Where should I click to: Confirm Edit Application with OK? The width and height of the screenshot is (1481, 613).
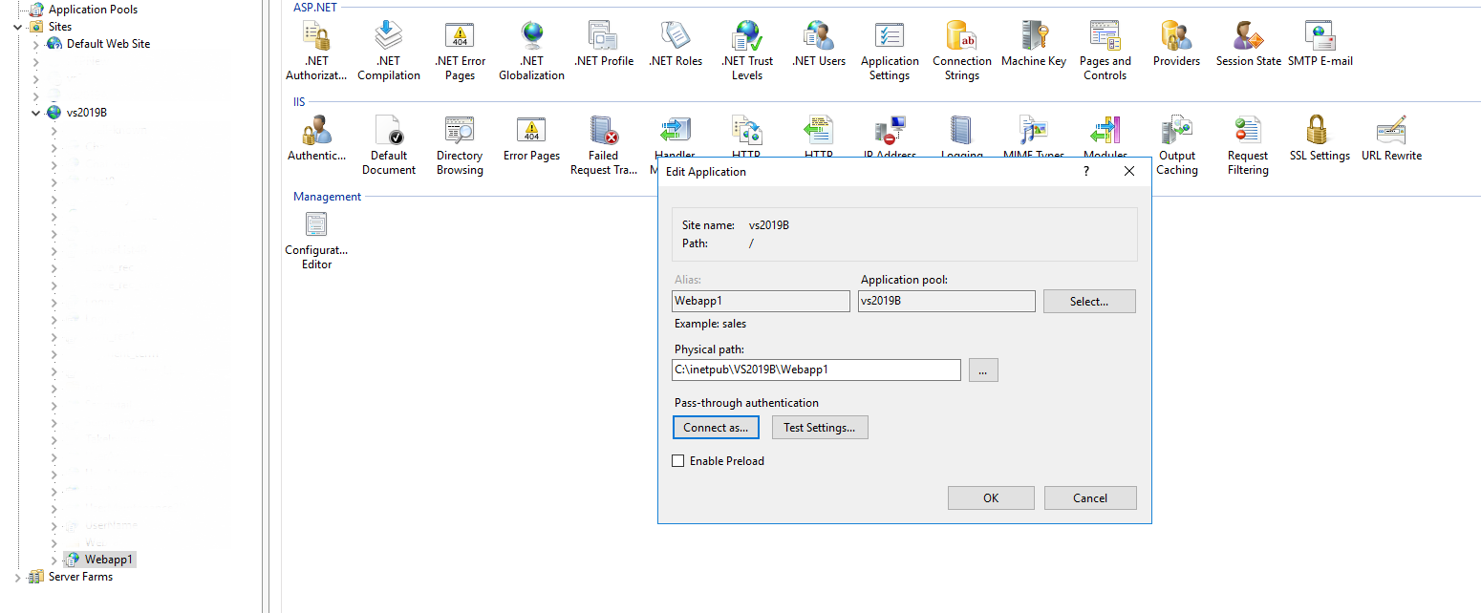point(991,498)
